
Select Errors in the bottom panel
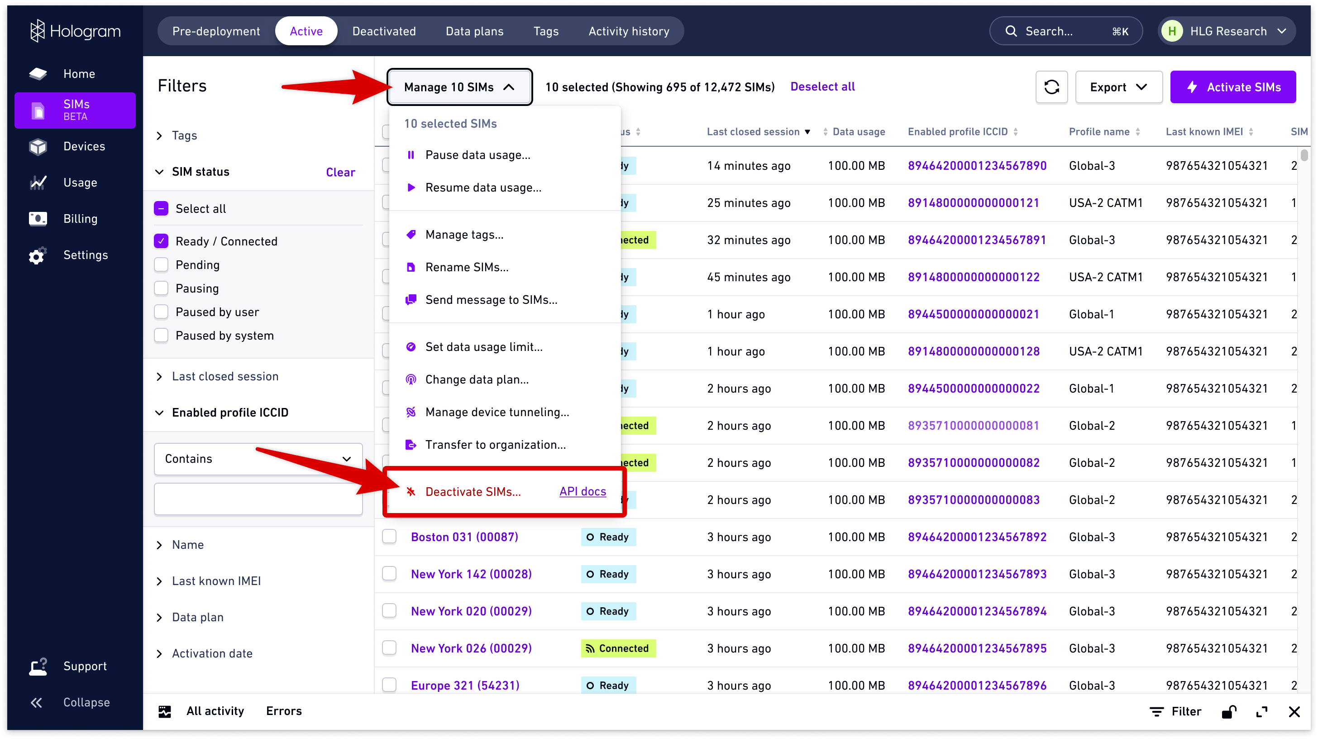284,710
